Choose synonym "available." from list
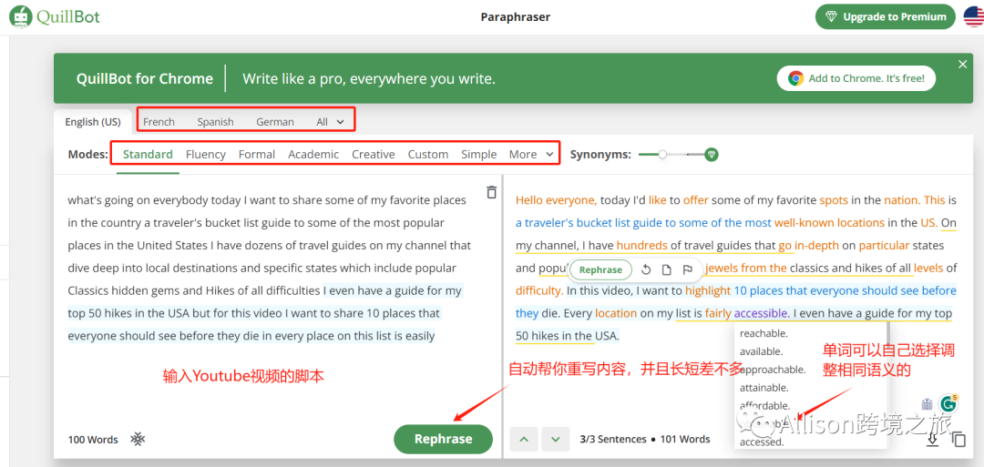 (761, 351)
